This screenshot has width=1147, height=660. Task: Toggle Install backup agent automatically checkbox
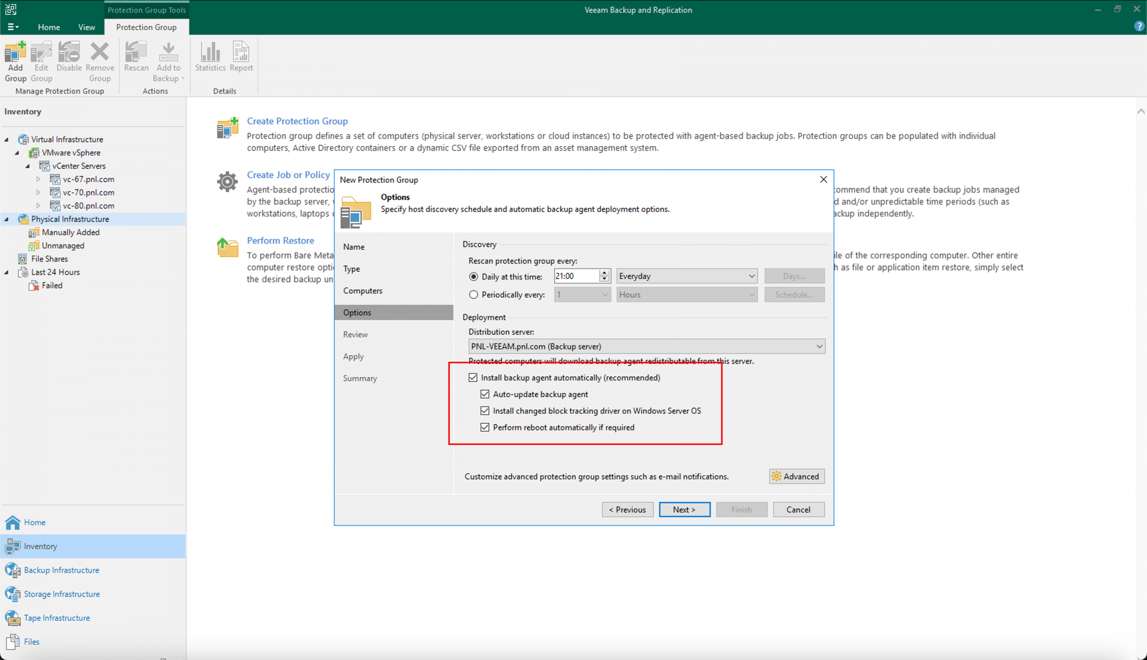[x=473, y=378]
